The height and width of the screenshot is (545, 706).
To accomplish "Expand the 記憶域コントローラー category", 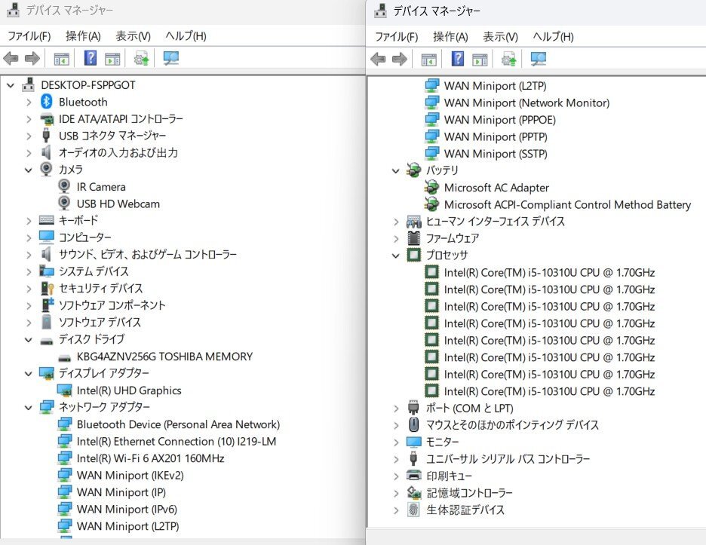I will 396,493.
